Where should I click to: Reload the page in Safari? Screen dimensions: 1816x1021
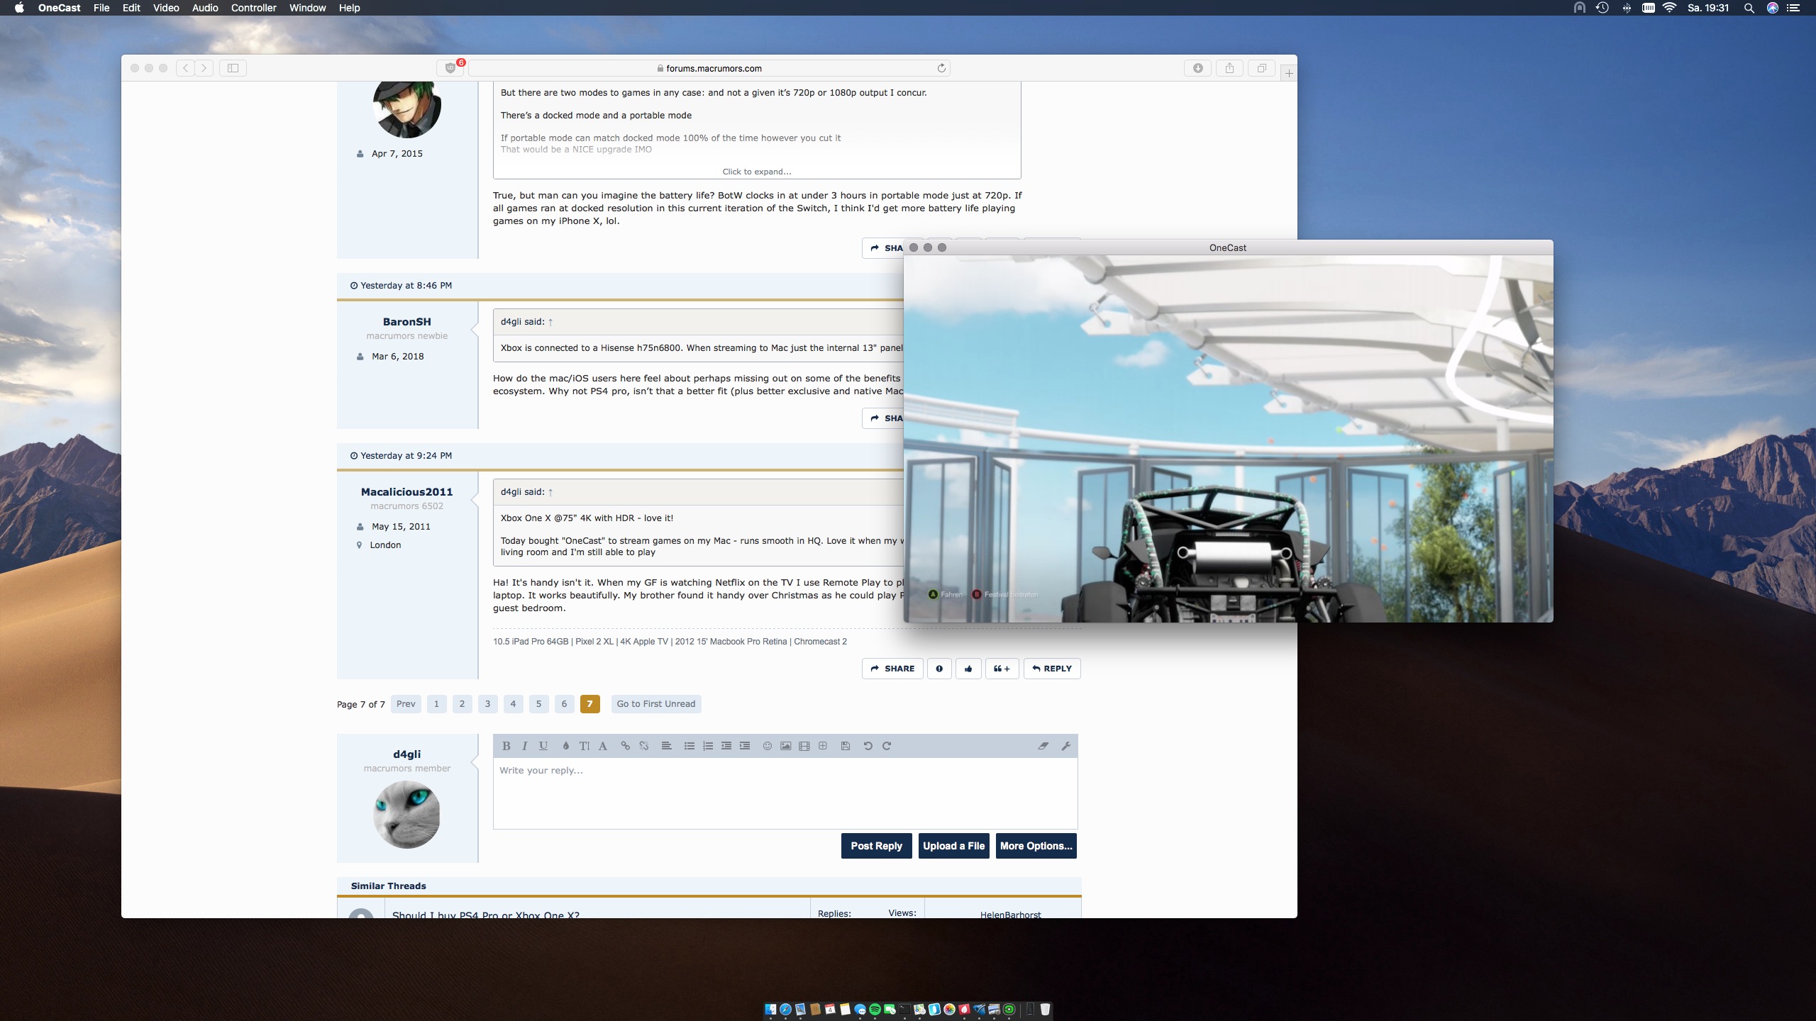pyautogui.click(x=941, y=68)
